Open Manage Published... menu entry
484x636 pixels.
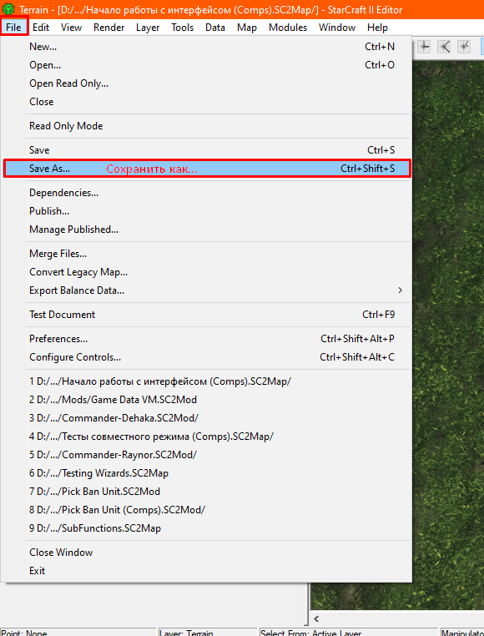click(207, 230)
